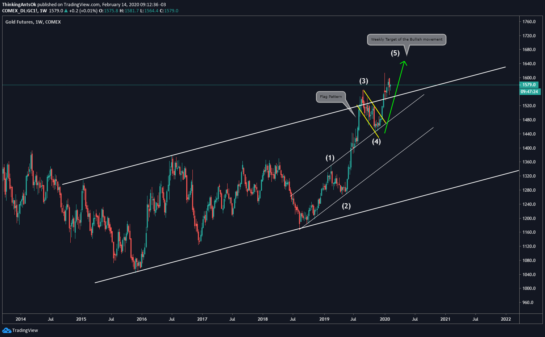Click the wave label (4)
This screenshot has height=337, width=545.
376,141
